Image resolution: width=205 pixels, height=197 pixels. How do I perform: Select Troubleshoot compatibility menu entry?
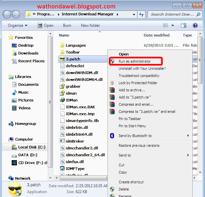(139, 76)
